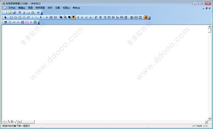Click the purple delete X icon
The height and width of the screenshot is (129, 213).
click(20, 13)
